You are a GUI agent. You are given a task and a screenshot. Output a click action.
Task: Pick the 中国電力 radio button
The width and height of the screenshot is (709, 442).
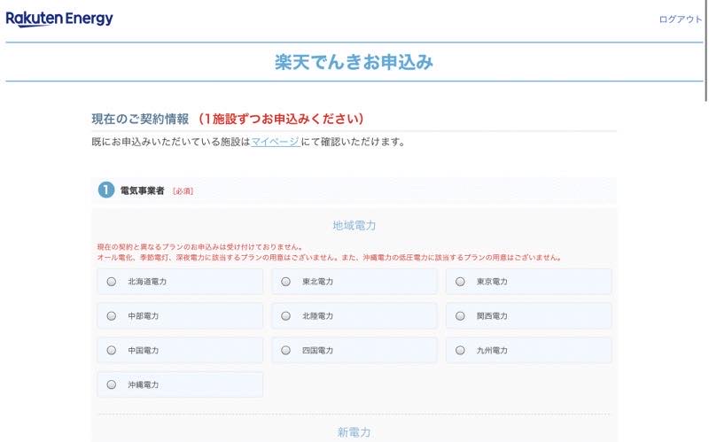pyautogui.click(x=112, y=350)
